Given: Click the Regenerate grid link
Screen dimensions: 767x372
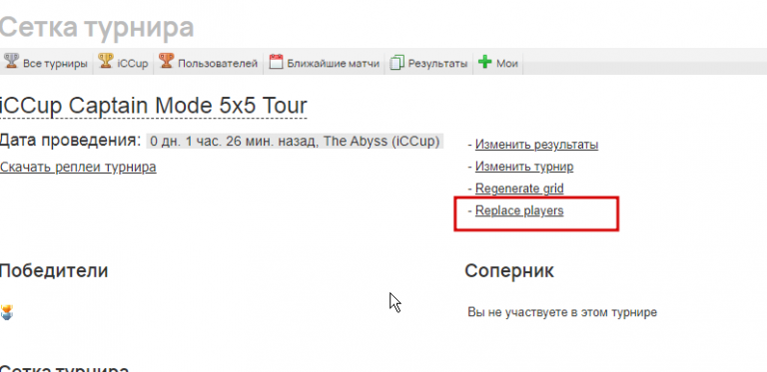Looking at the screenshot, I should pos(519,188).
